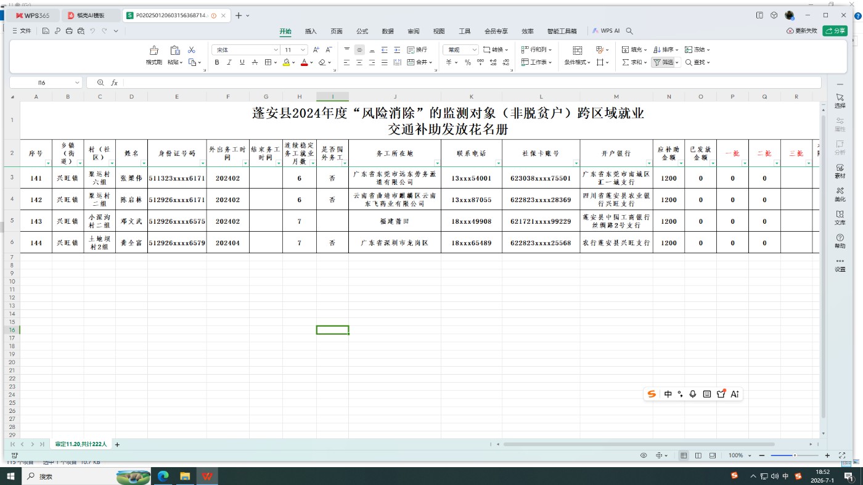Click the Cut scissors icon

192,50
